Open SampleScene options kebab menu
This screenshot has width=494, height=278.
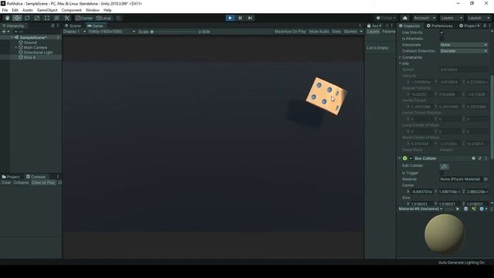click(58, 38)
